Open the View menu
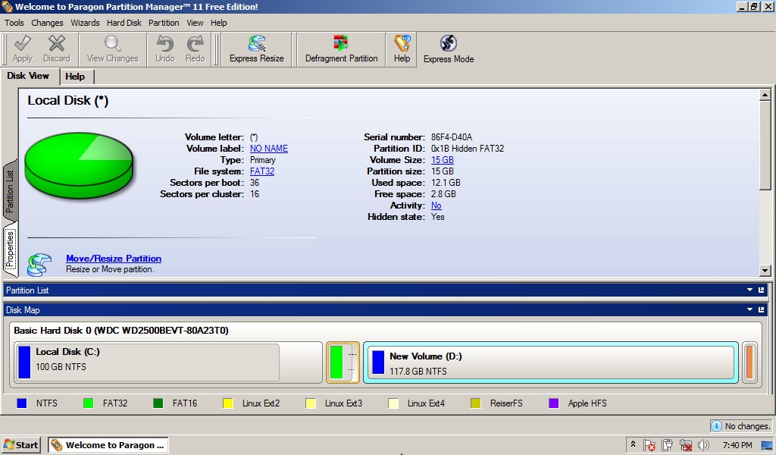Screen dimensions: 776x455 click(195, 23)
